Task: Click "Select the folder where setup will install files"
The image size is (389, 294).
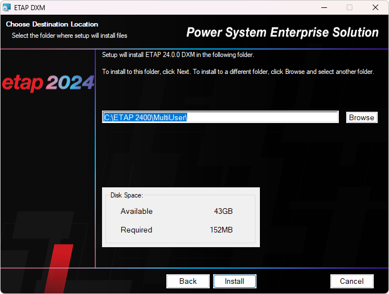Action: click(69, 36)
